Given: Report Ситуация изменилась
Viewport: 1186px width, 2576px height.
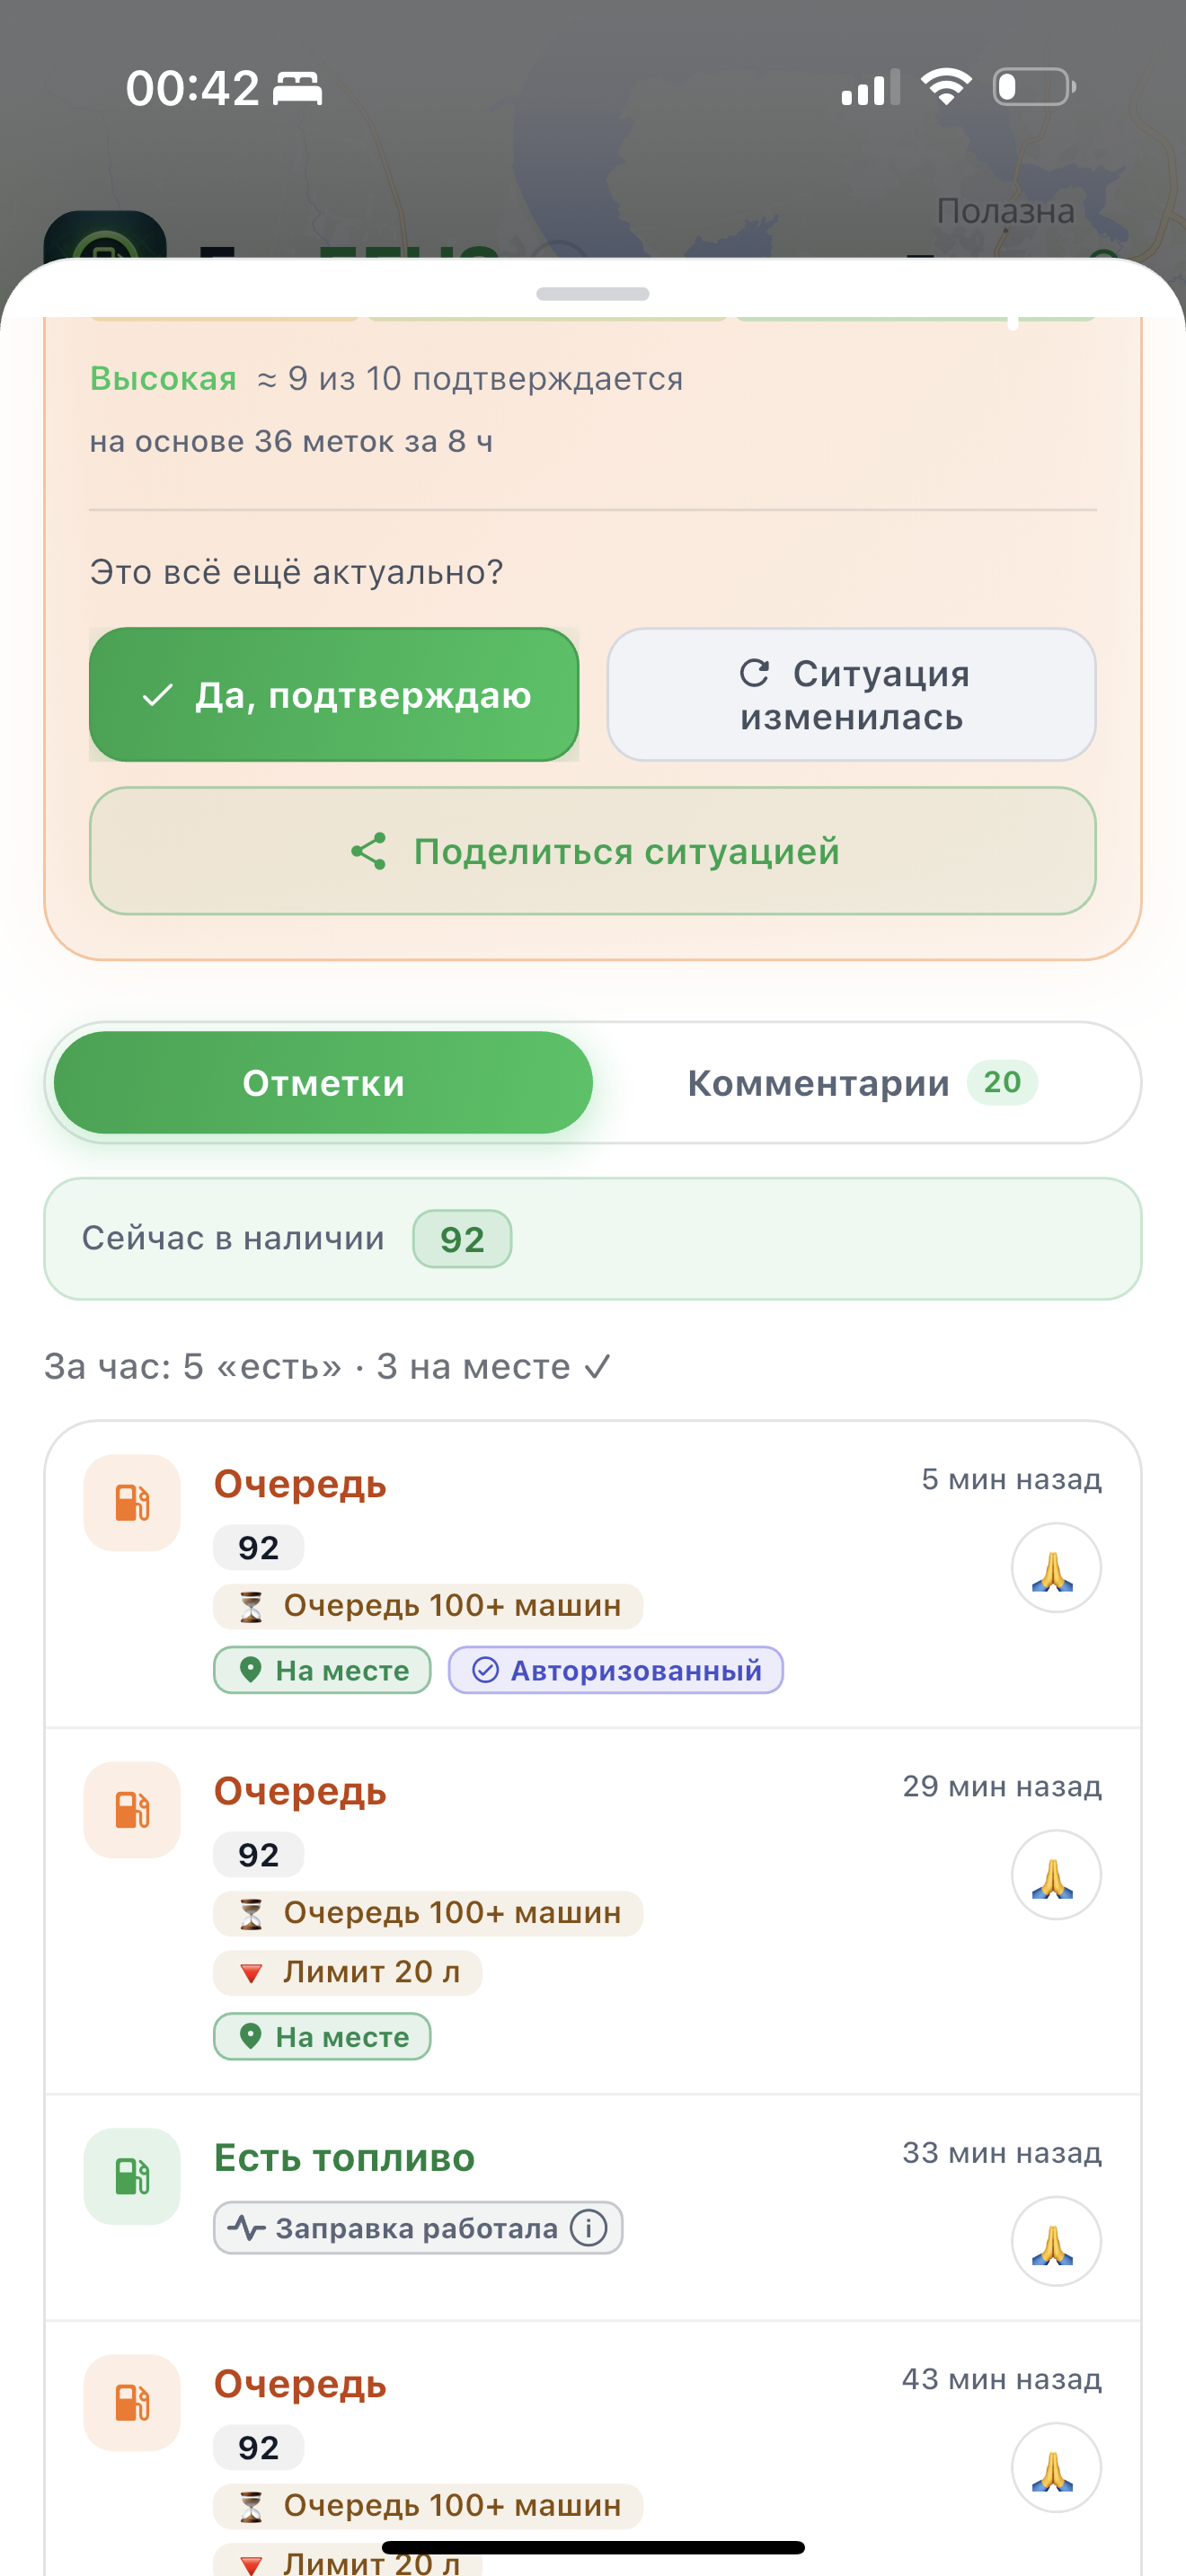Looking at the screenshot, I should tap(851, 695).
